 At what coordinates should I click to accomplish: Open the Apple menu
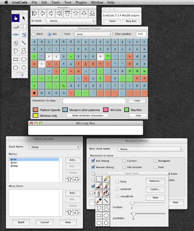click(x=6, y=2)
